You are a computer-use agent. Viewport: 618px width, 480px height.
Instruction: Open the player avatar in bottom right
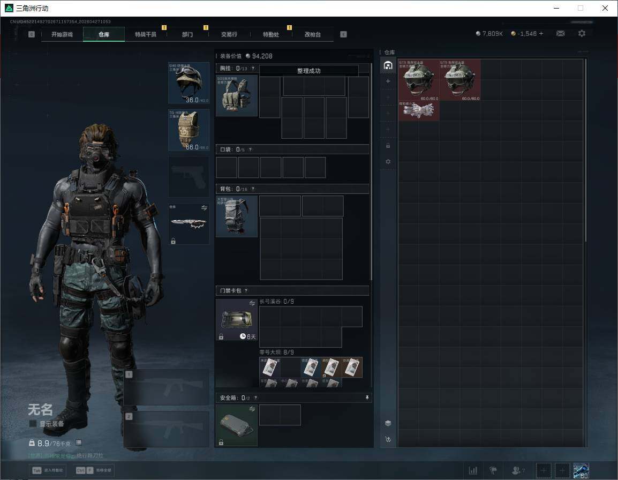[581, 470]
